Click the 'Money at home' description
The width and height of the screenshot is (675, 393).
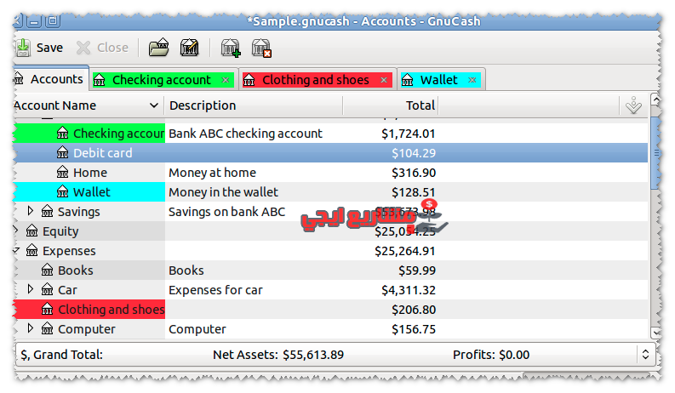(x=212, y=173)
